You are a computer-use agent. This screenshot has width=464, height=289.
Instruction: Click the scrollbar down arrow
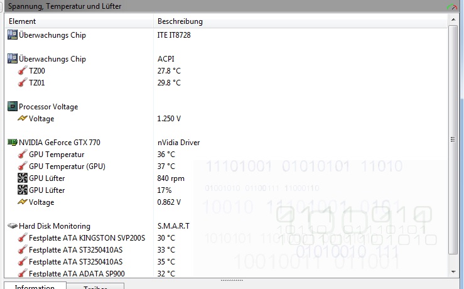(453, 272)
